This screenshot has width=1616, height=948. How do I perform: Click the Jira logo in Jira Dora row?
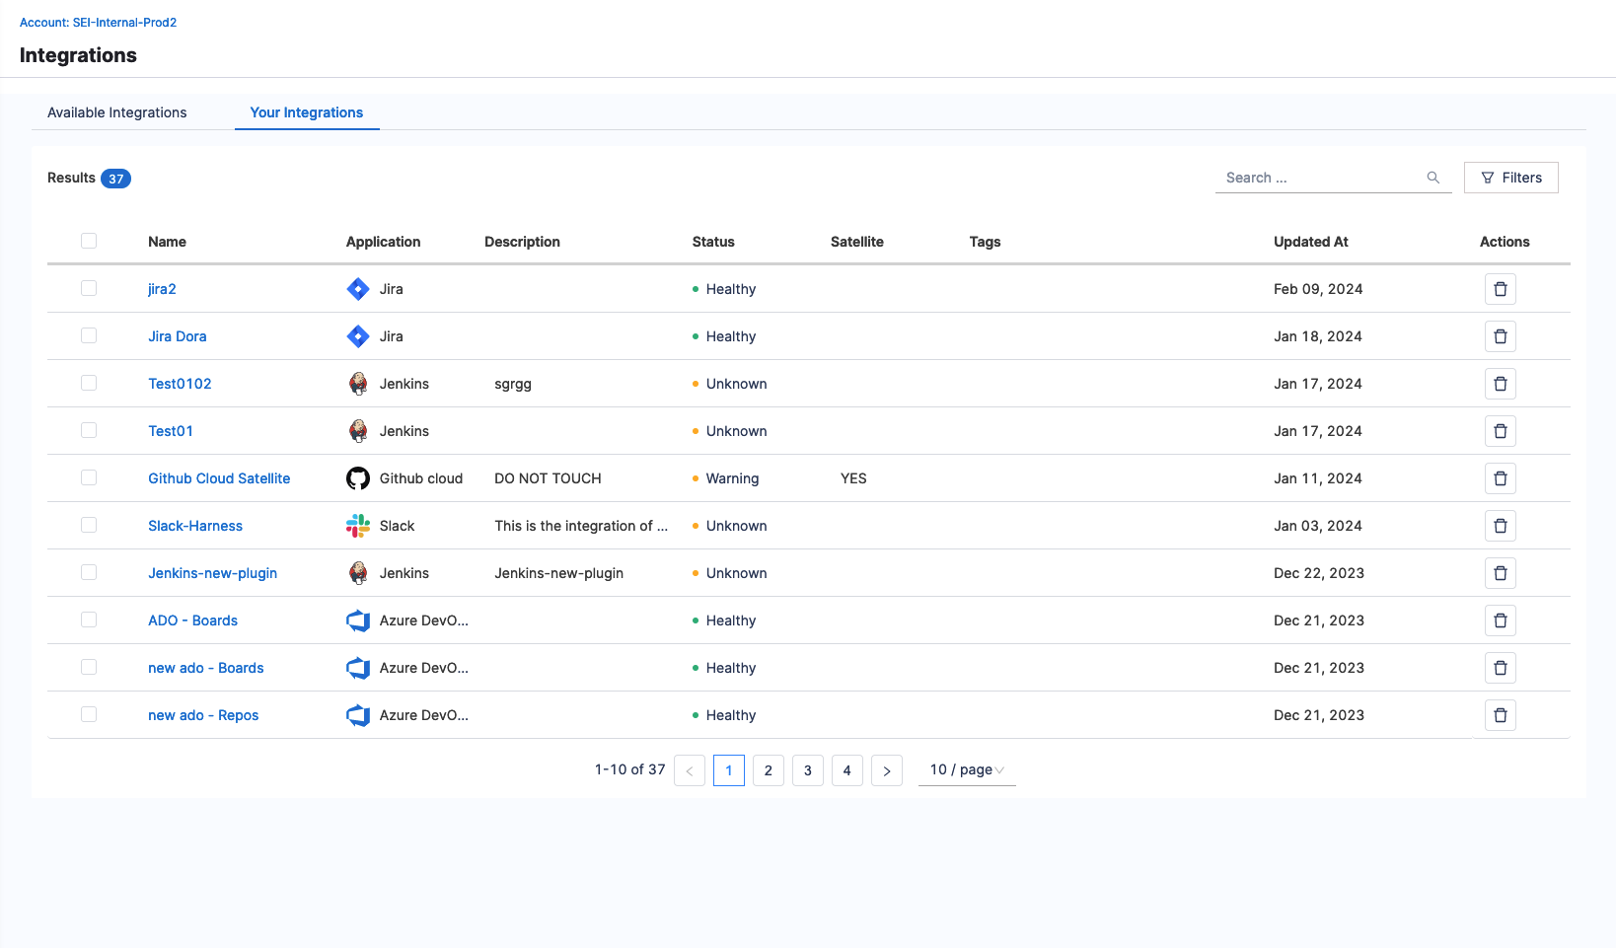pyautogui.click(x=358, y=336)
